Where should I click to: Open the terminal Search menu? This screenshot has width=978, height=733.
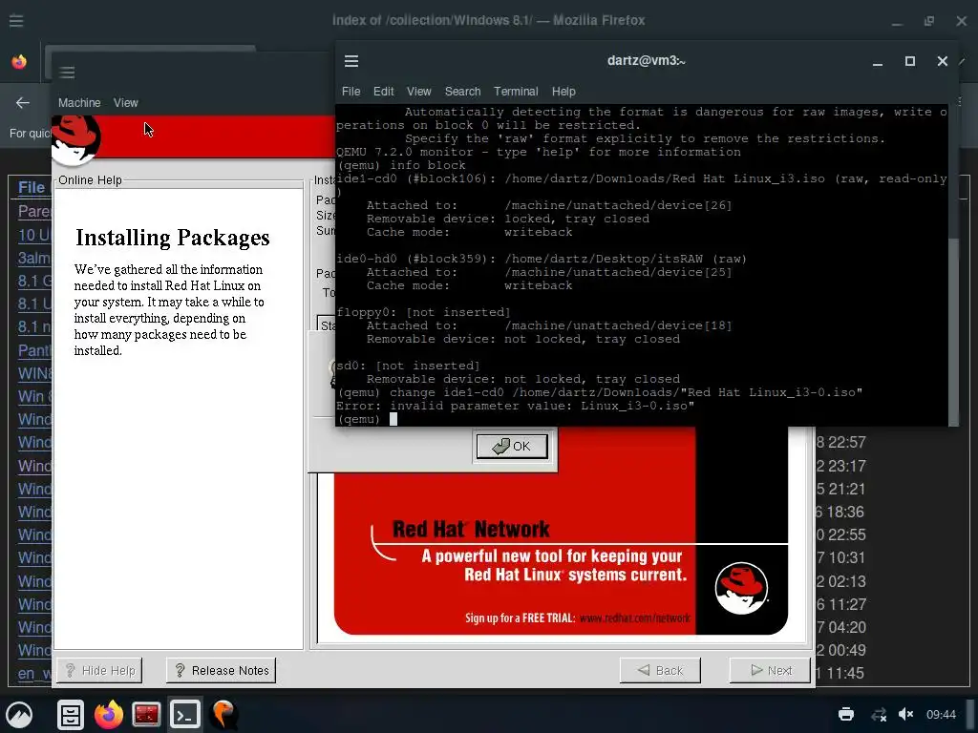[462, 92]
